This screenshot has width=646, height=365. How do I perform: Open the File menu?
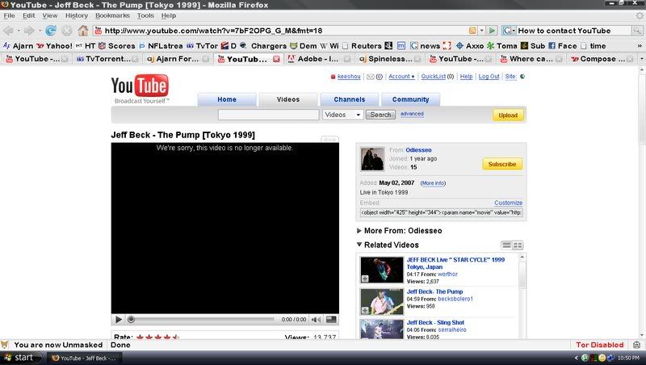9,15
